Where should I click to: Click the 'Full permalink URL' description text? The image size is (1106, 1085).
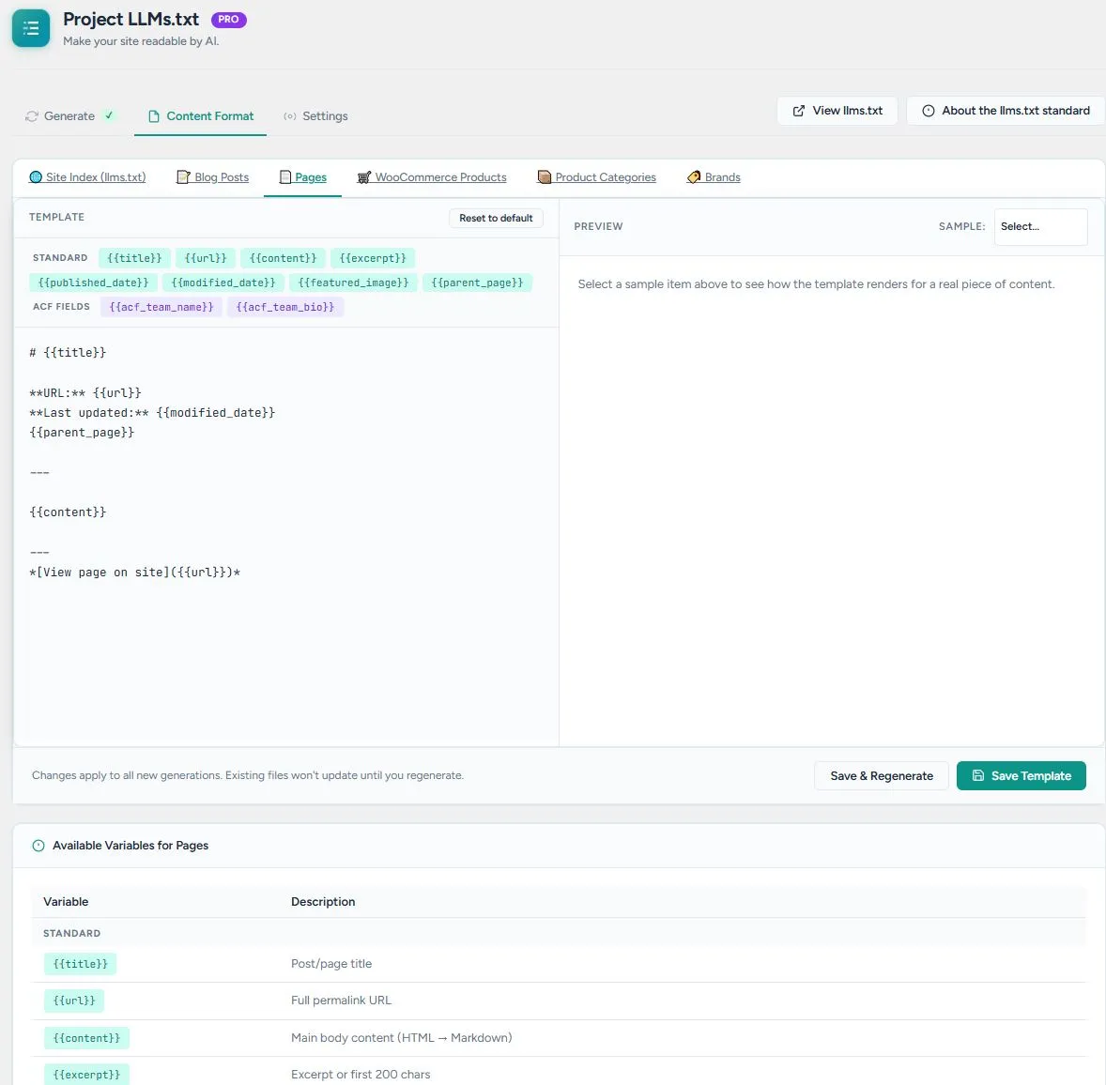click(x=341, y=1001)
